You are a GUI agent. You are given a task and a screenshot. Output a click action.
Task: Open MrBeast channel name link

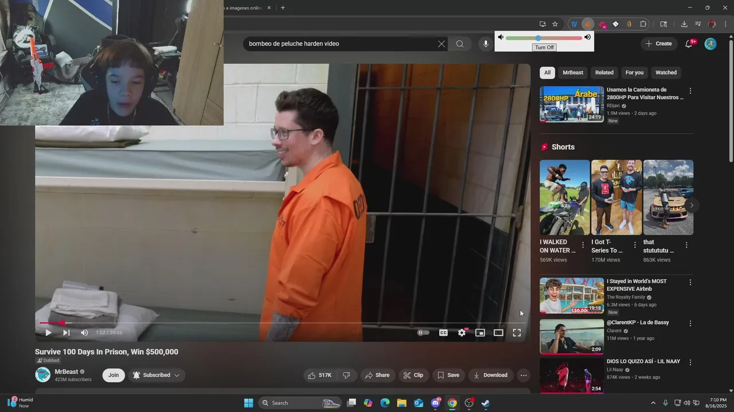(66, 371)
